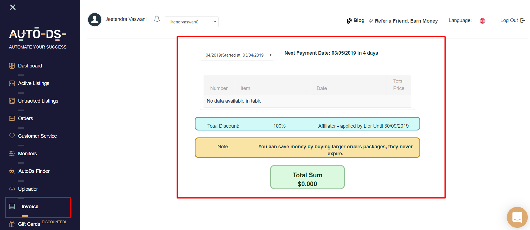Sort table by Item column
The width and height of the screenshot is (530, 230).
click(272, 85)
